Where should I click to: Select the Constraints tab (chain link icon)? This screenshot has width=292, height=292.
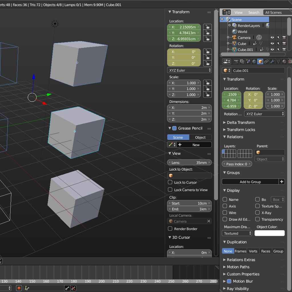[266, 61]
